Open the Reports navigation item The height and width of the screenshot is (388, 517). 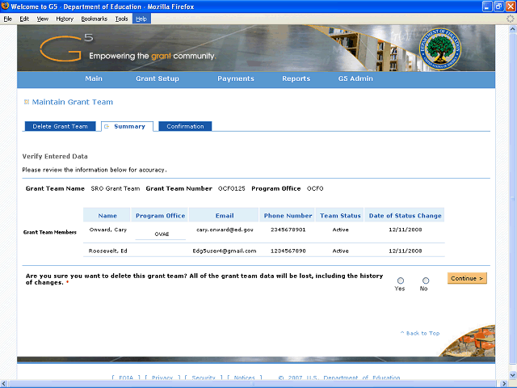(x=296, y=78)
